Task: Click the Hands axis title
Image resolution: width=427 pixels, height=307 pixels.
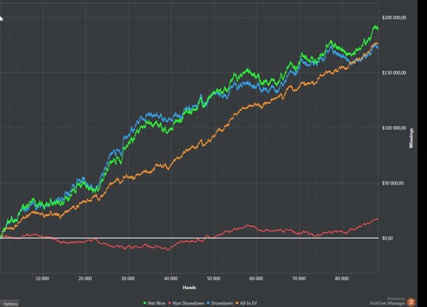Action: click(189, 288)
